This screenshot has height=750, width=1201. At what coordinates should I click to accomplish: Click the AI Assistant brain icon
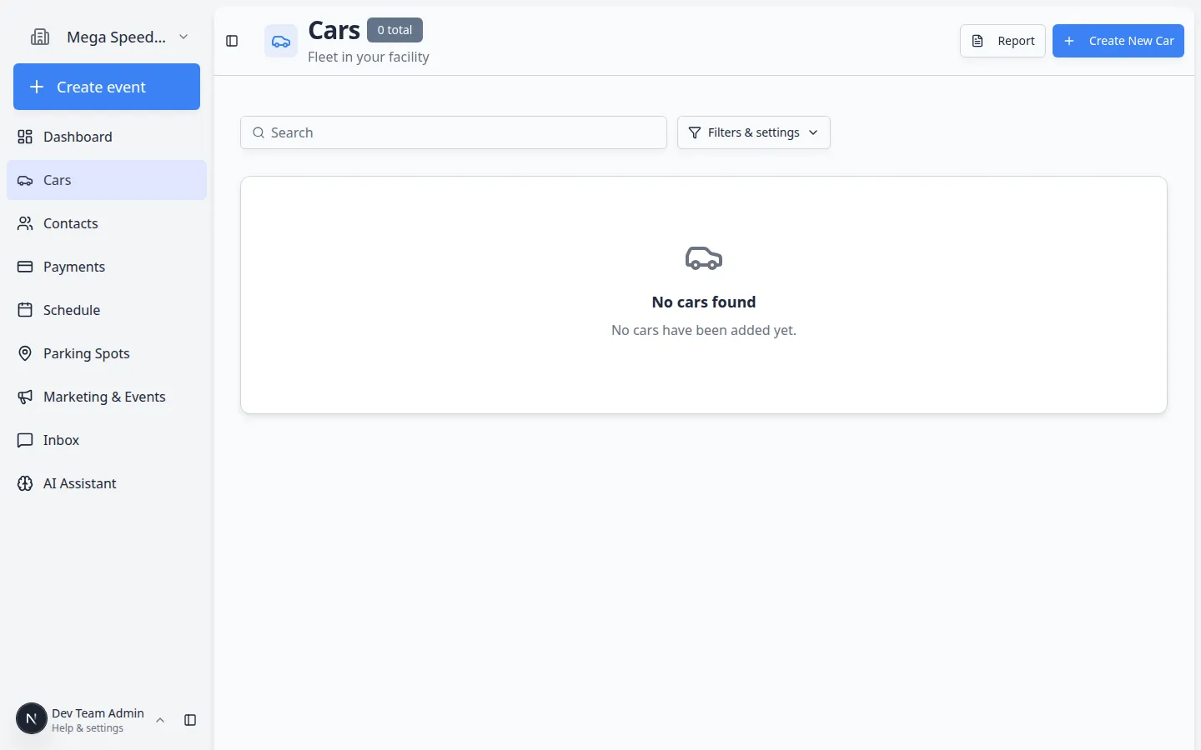point(25,483)
